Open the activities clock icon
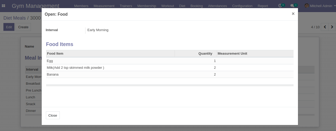This screenshot has width=336, height=131. [x=280, y=5]
